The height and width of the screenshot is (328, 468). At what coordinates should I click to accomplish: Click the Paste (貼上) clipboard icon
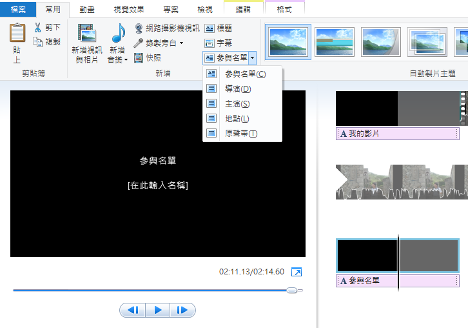tap(17, 32)
